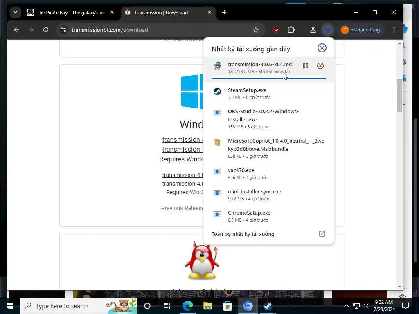Close the recent downloads popup
Image resolution: width=419 pixels, height=314 pixels.
tap(322, 48)
